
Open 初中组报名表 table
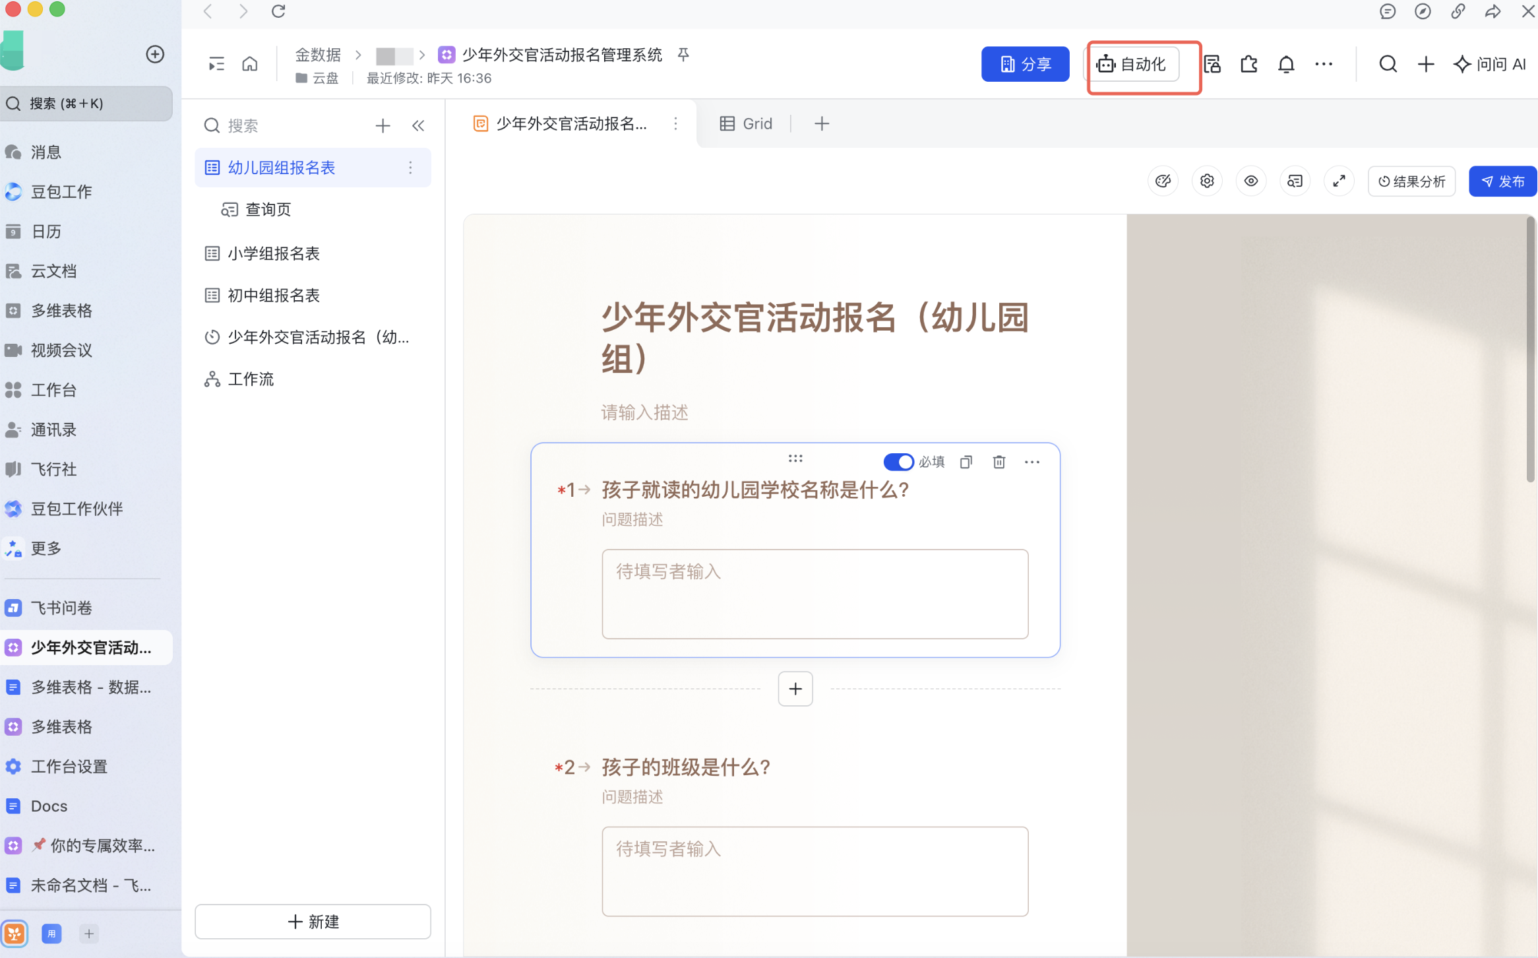[x=313, y=295]
